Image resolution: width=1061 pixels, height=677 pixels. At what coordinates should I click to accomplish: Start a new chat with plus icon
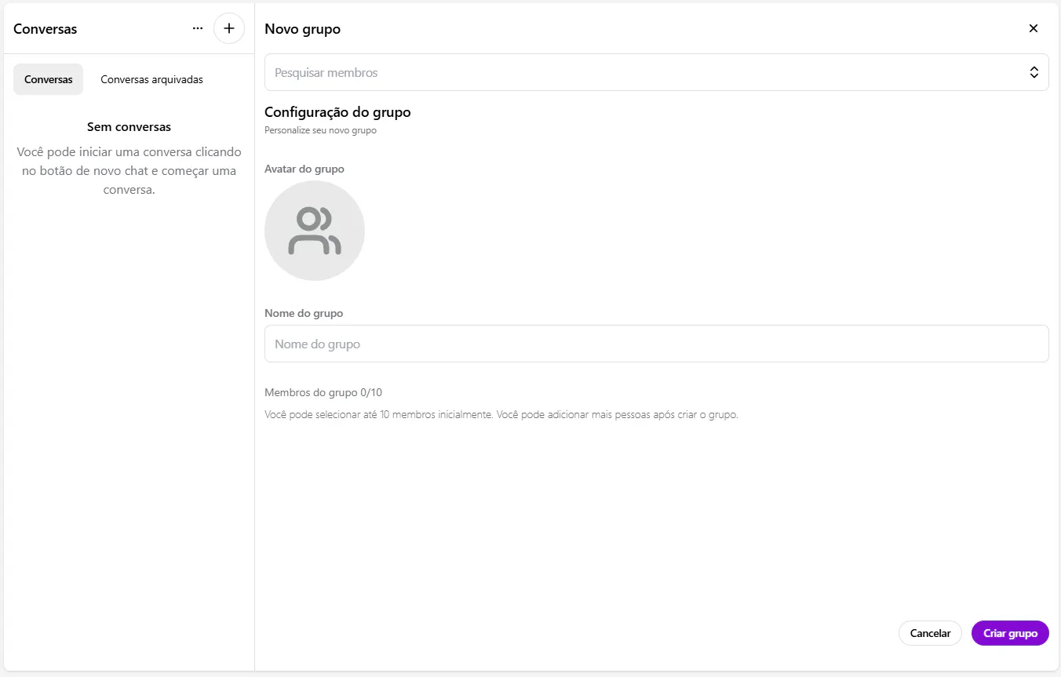229,29
